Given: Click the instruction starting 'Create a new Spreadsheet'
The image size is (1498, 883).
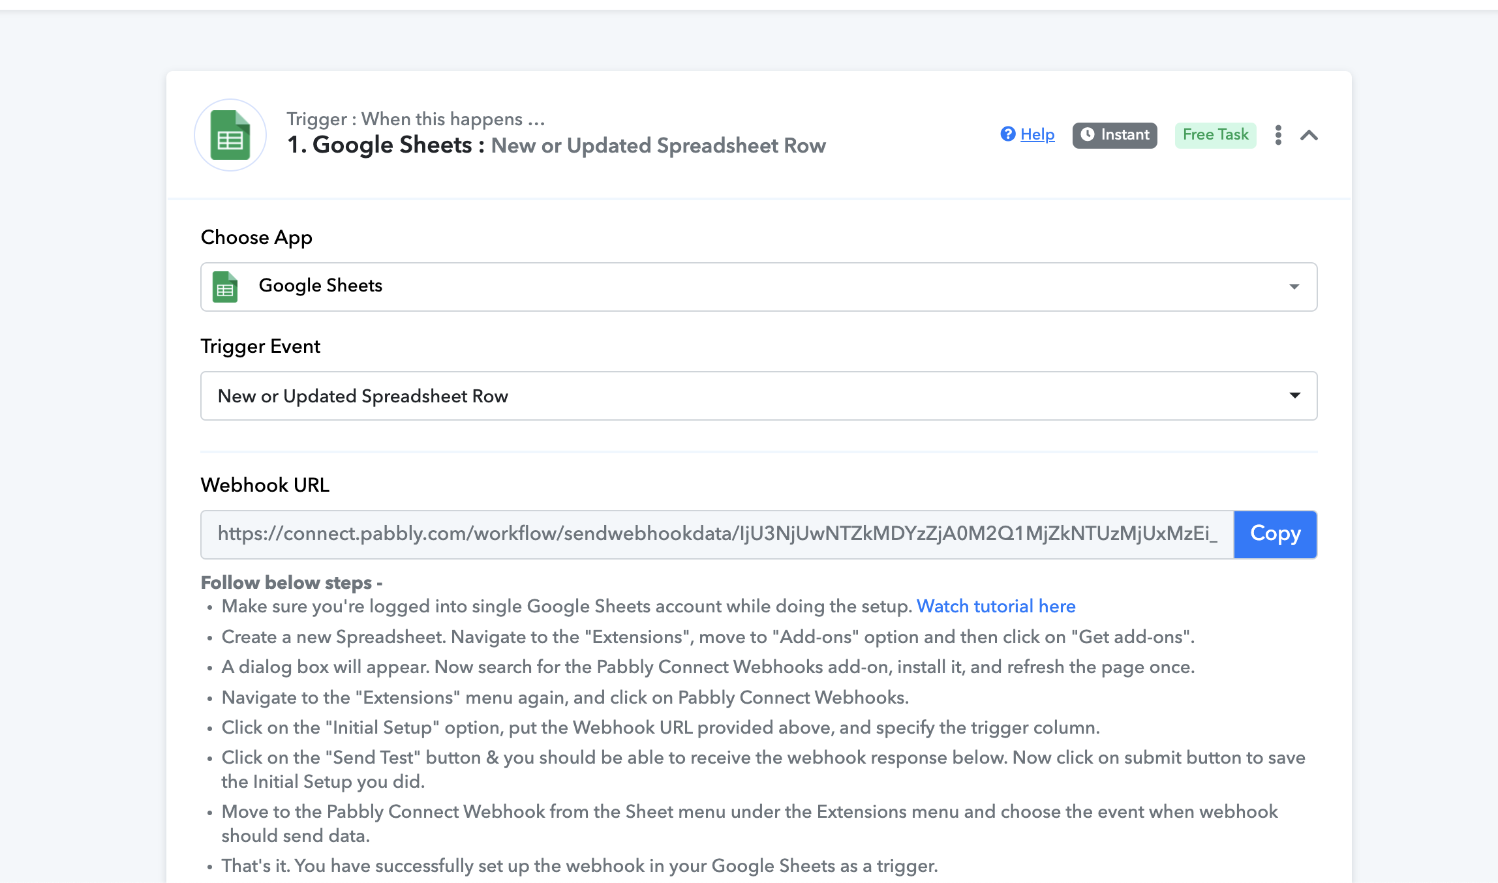Looking at the screenshot, I should pos(709,636).
